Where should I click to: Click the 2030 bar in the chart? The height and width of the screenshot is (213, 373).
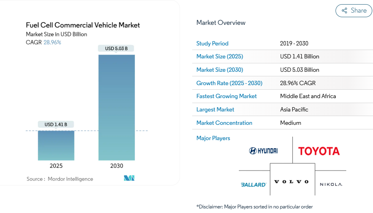pyautogui.click(x=117, y=107)
